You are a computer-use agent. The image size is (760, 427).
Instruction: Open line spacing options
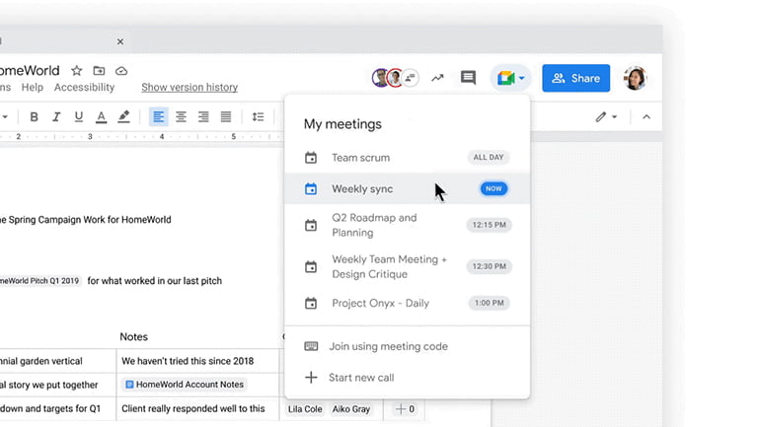coord(258,116)
